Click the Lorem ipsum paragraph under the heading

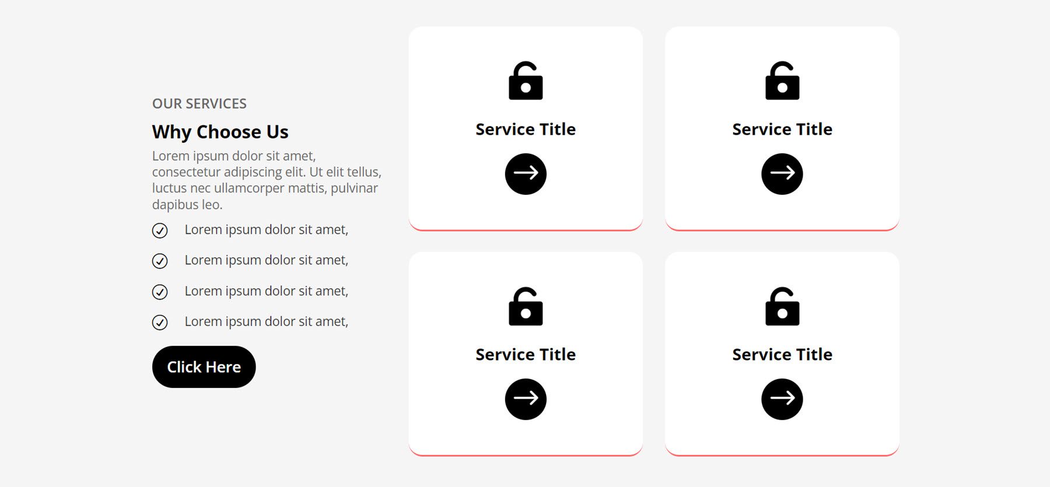(x=266, y=180)
